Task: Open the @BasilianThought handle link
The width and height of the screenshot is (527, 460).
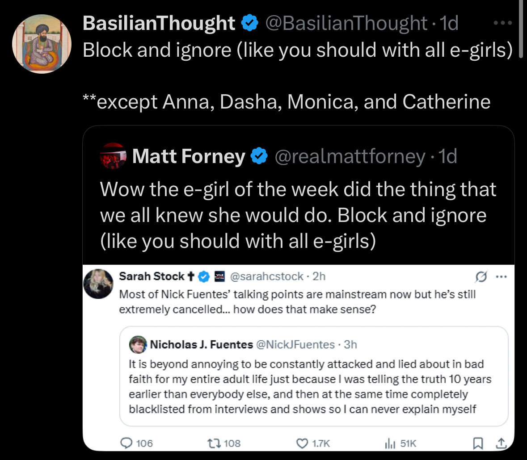Action: tap(346, 23)
